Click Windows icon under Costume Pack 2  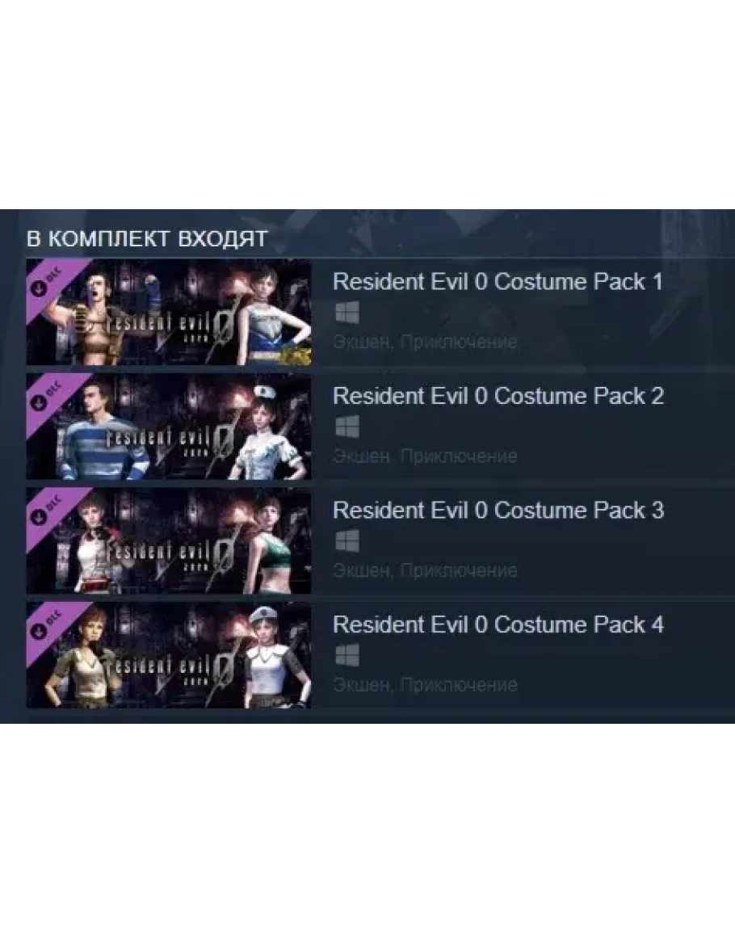click(347, 427)
